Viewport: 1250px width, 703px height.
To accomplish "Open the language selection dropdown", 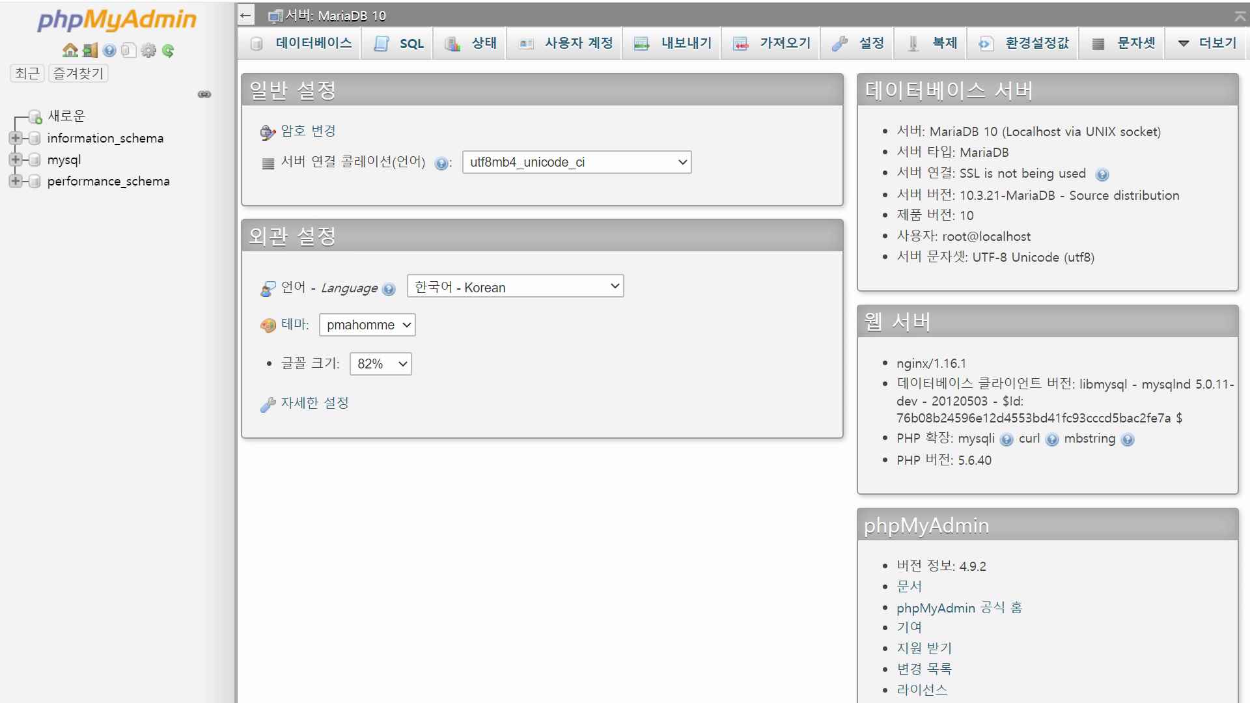I will [515, 286].
